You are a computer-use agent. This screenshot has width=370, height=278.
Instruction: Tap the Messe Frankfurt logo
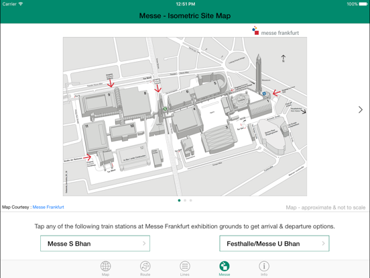point(275,31)
